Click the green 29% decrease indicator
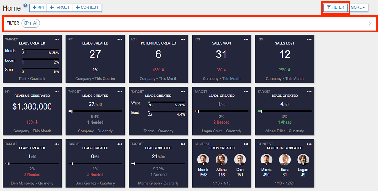Viewport: 378px width, 191px height. [285, 70]
